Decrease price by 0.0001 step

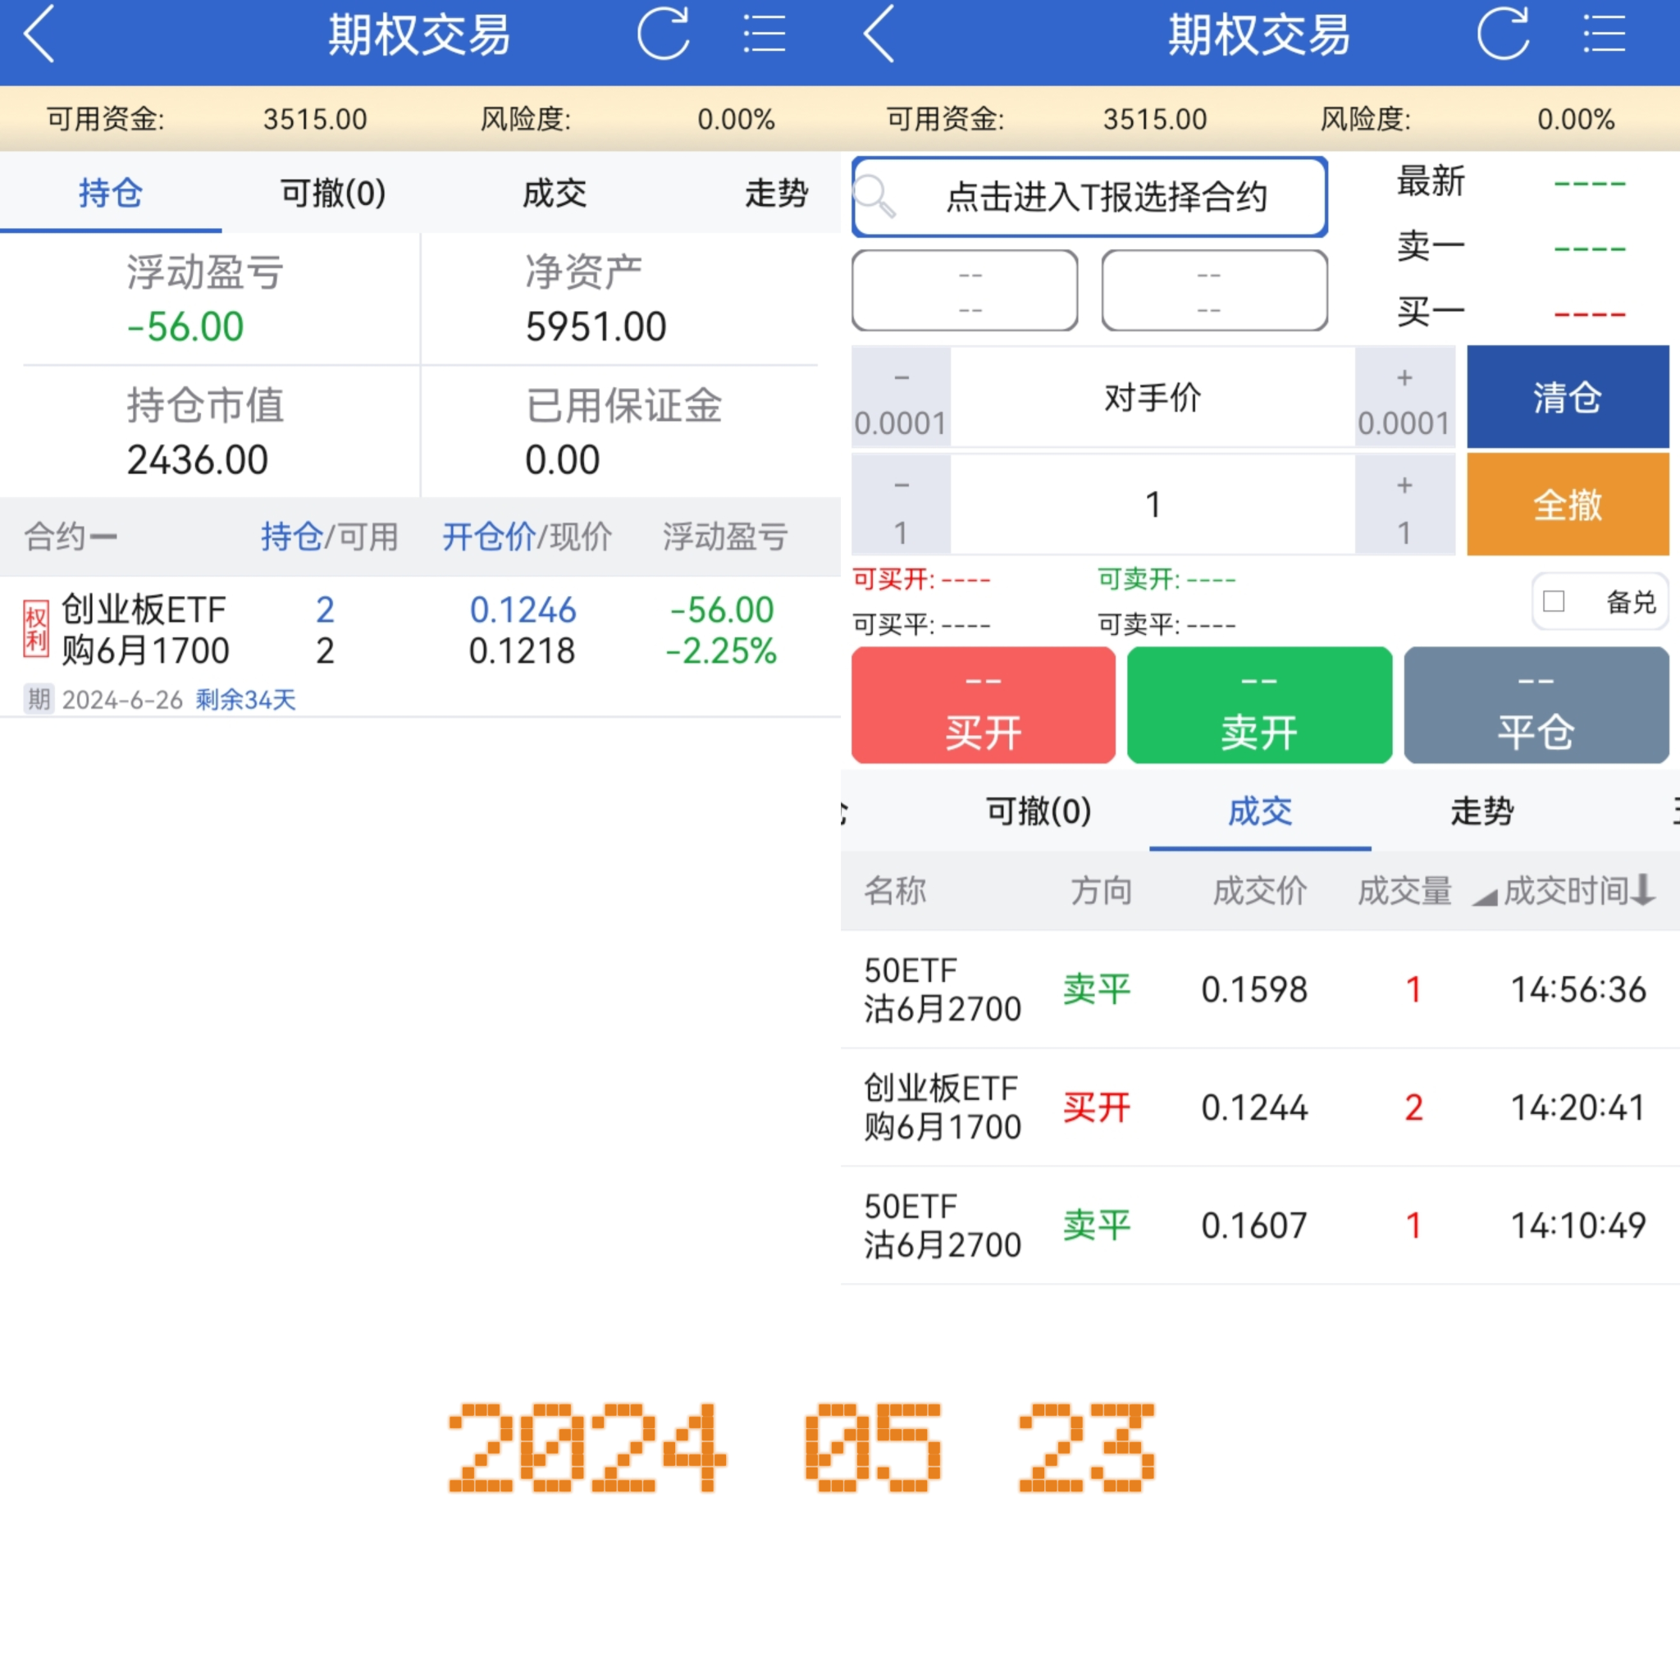click(901, 398)
